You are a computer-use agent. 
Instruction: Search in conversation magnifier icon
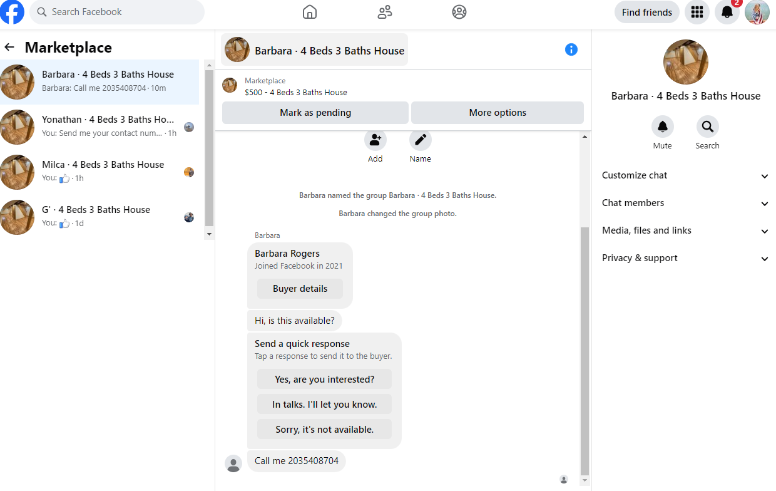pyautogui.click(x=708, y=127)
